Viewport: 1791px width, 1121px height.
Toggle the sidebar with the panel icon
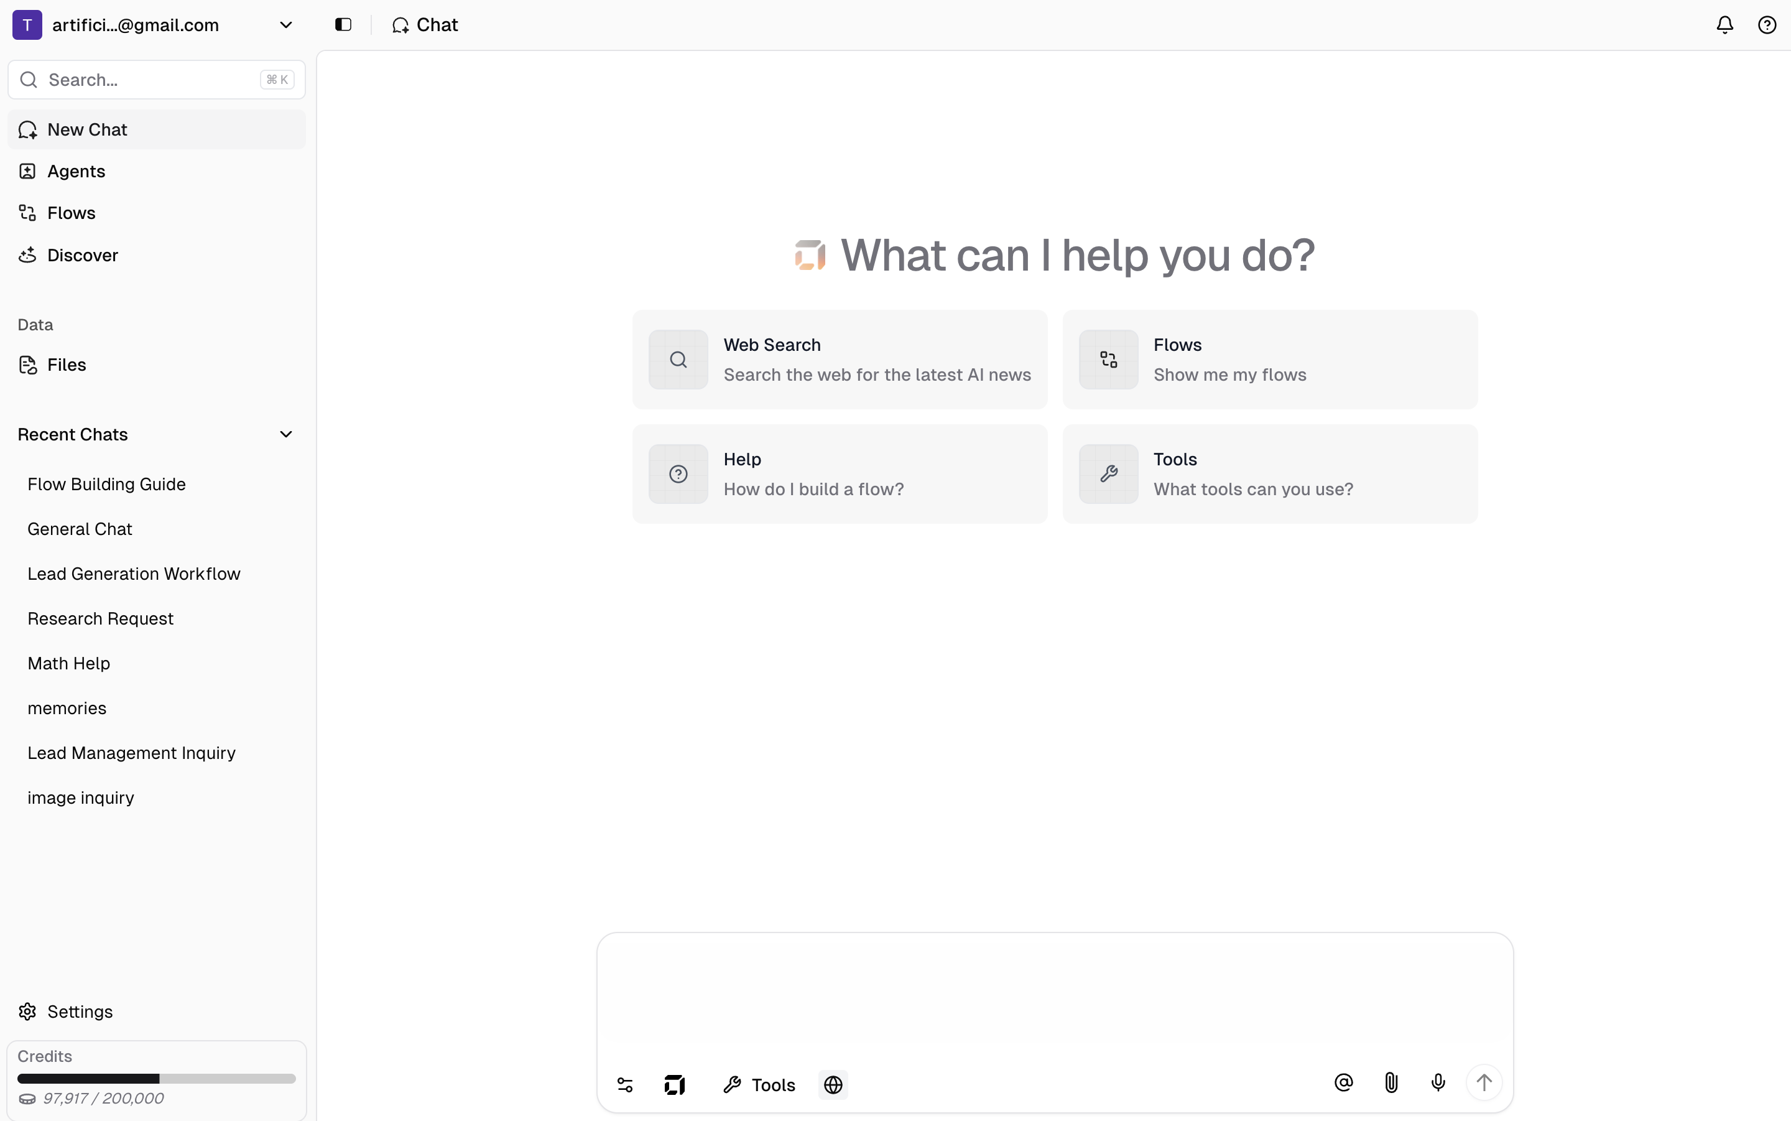(343, 24)
